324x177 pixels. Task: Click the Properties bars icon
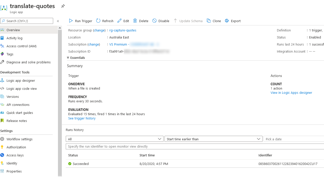(2, 171)
